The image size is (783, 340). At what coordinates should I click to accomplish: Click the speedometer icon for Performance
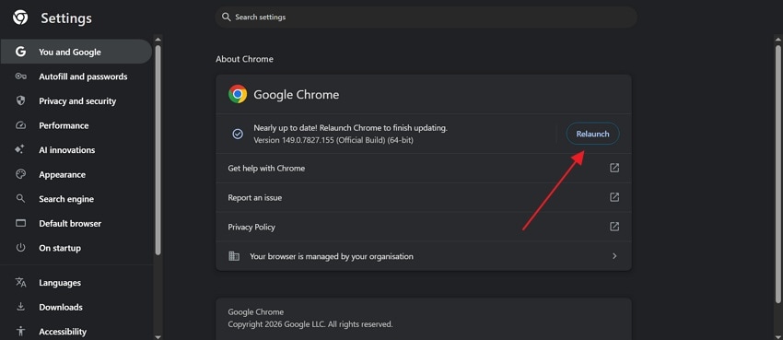coord(20,125)
